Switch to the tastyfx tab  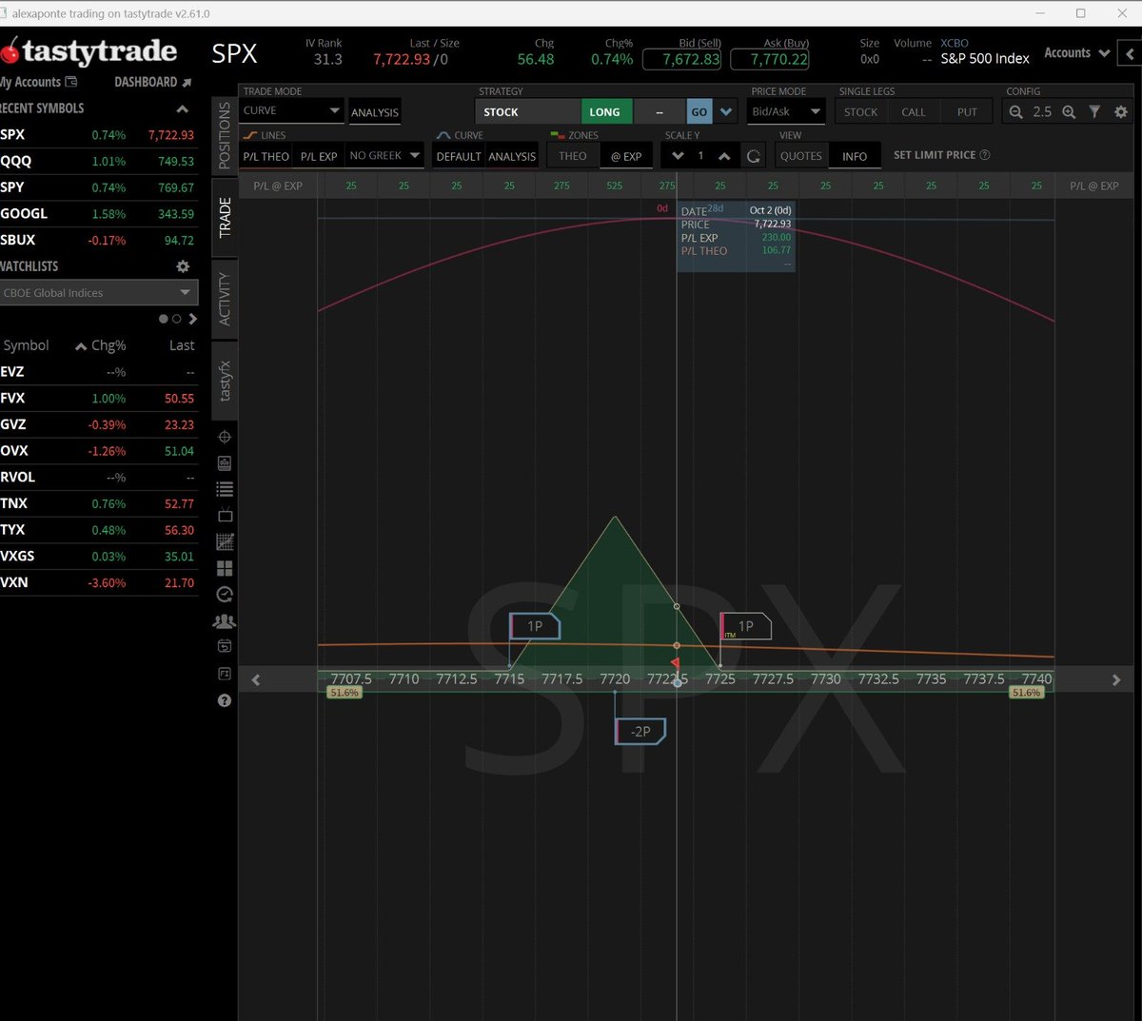coord(225,381)
